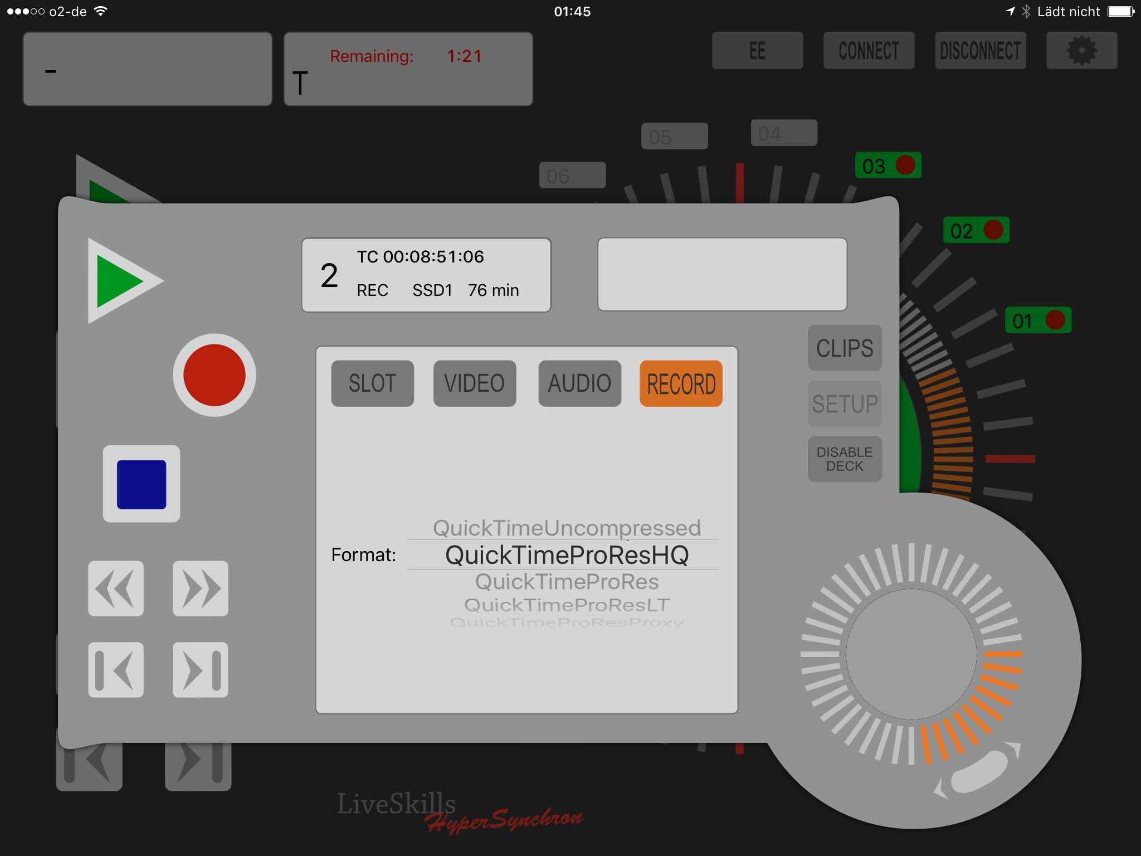Click the rewind double-arrow icon

tap(116, 588)
